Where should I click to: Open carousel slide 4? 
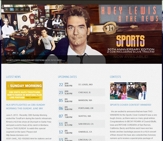22,10
